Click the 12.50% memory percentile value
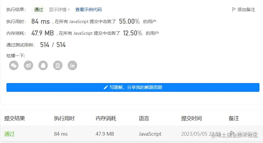The height and width of the screenshot is (143, 263). pyautogui.click(x=133, y=33)
